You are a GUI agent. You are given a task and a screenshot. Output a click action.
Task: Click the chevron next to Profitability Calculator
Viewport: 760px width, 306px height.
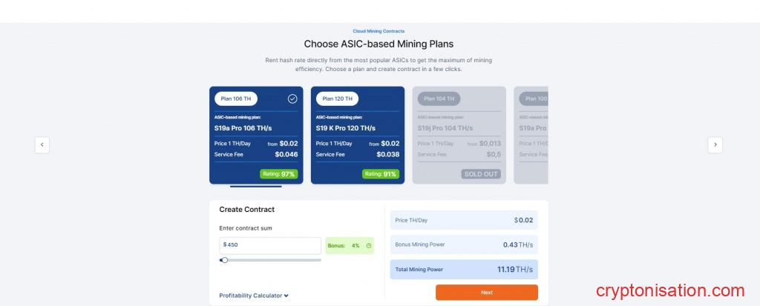[286, 296]
